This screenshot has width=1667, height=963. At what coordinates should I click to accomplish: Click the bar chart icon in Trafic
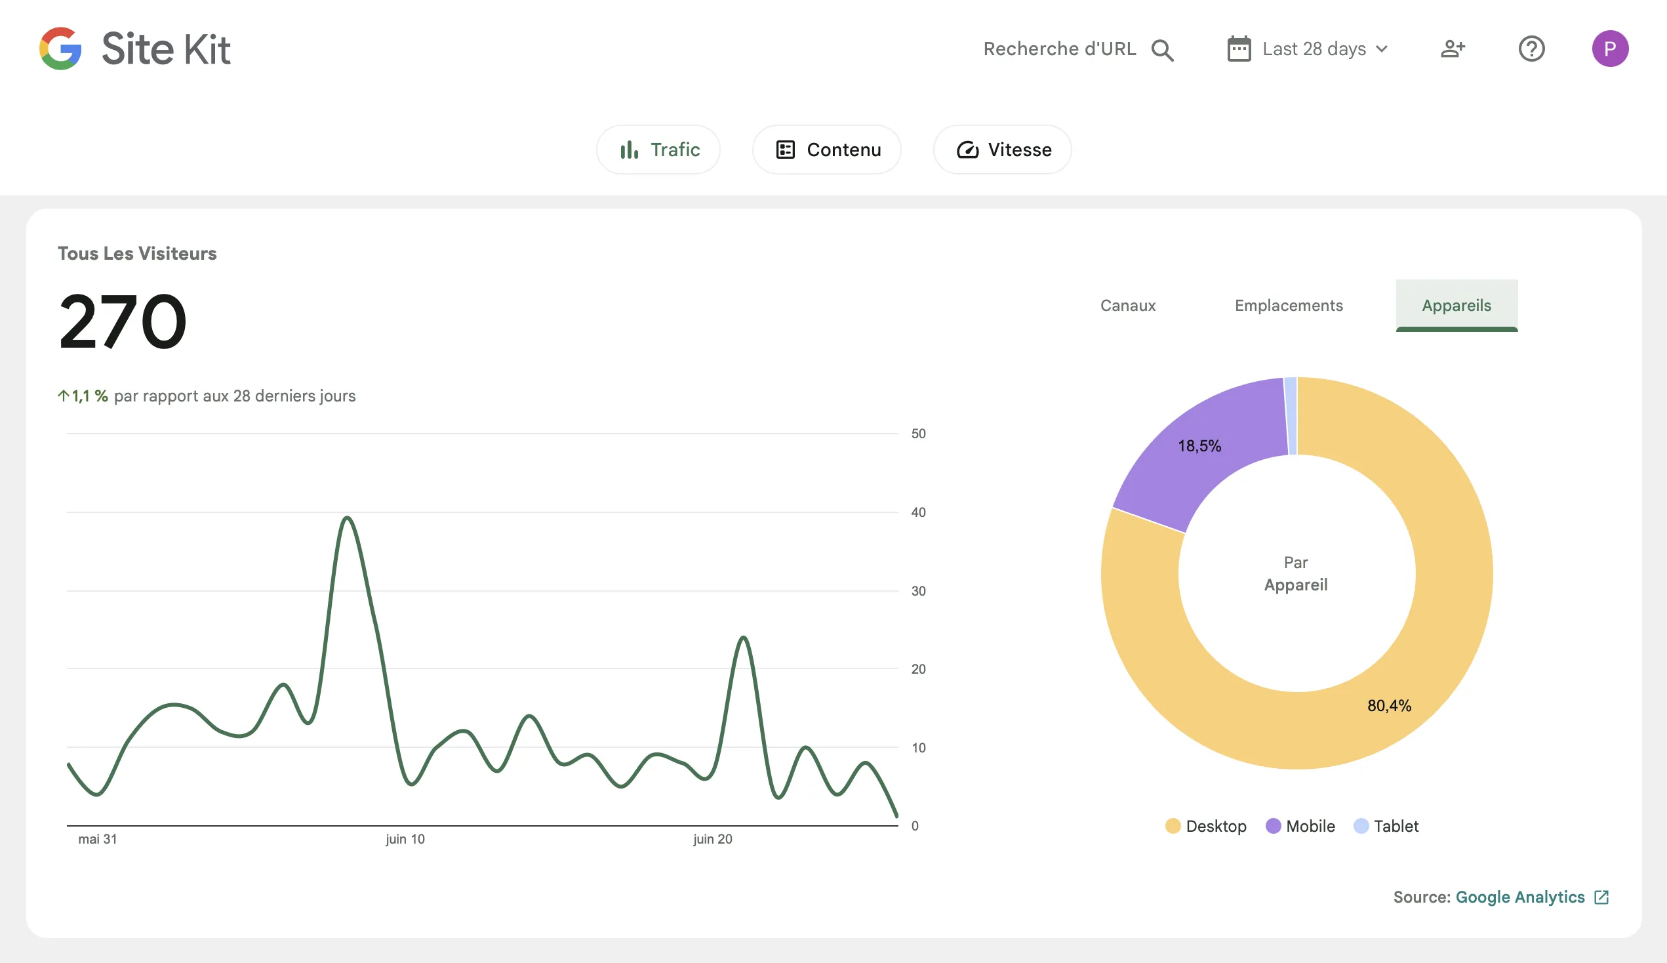point(629,150)
